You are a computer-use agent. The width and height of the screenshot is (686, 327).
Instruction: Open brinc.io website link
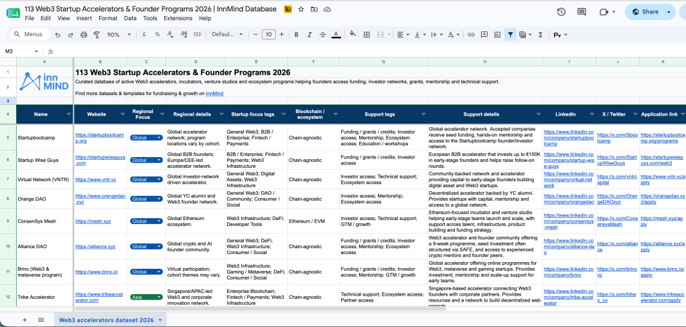tap(96, 272)
